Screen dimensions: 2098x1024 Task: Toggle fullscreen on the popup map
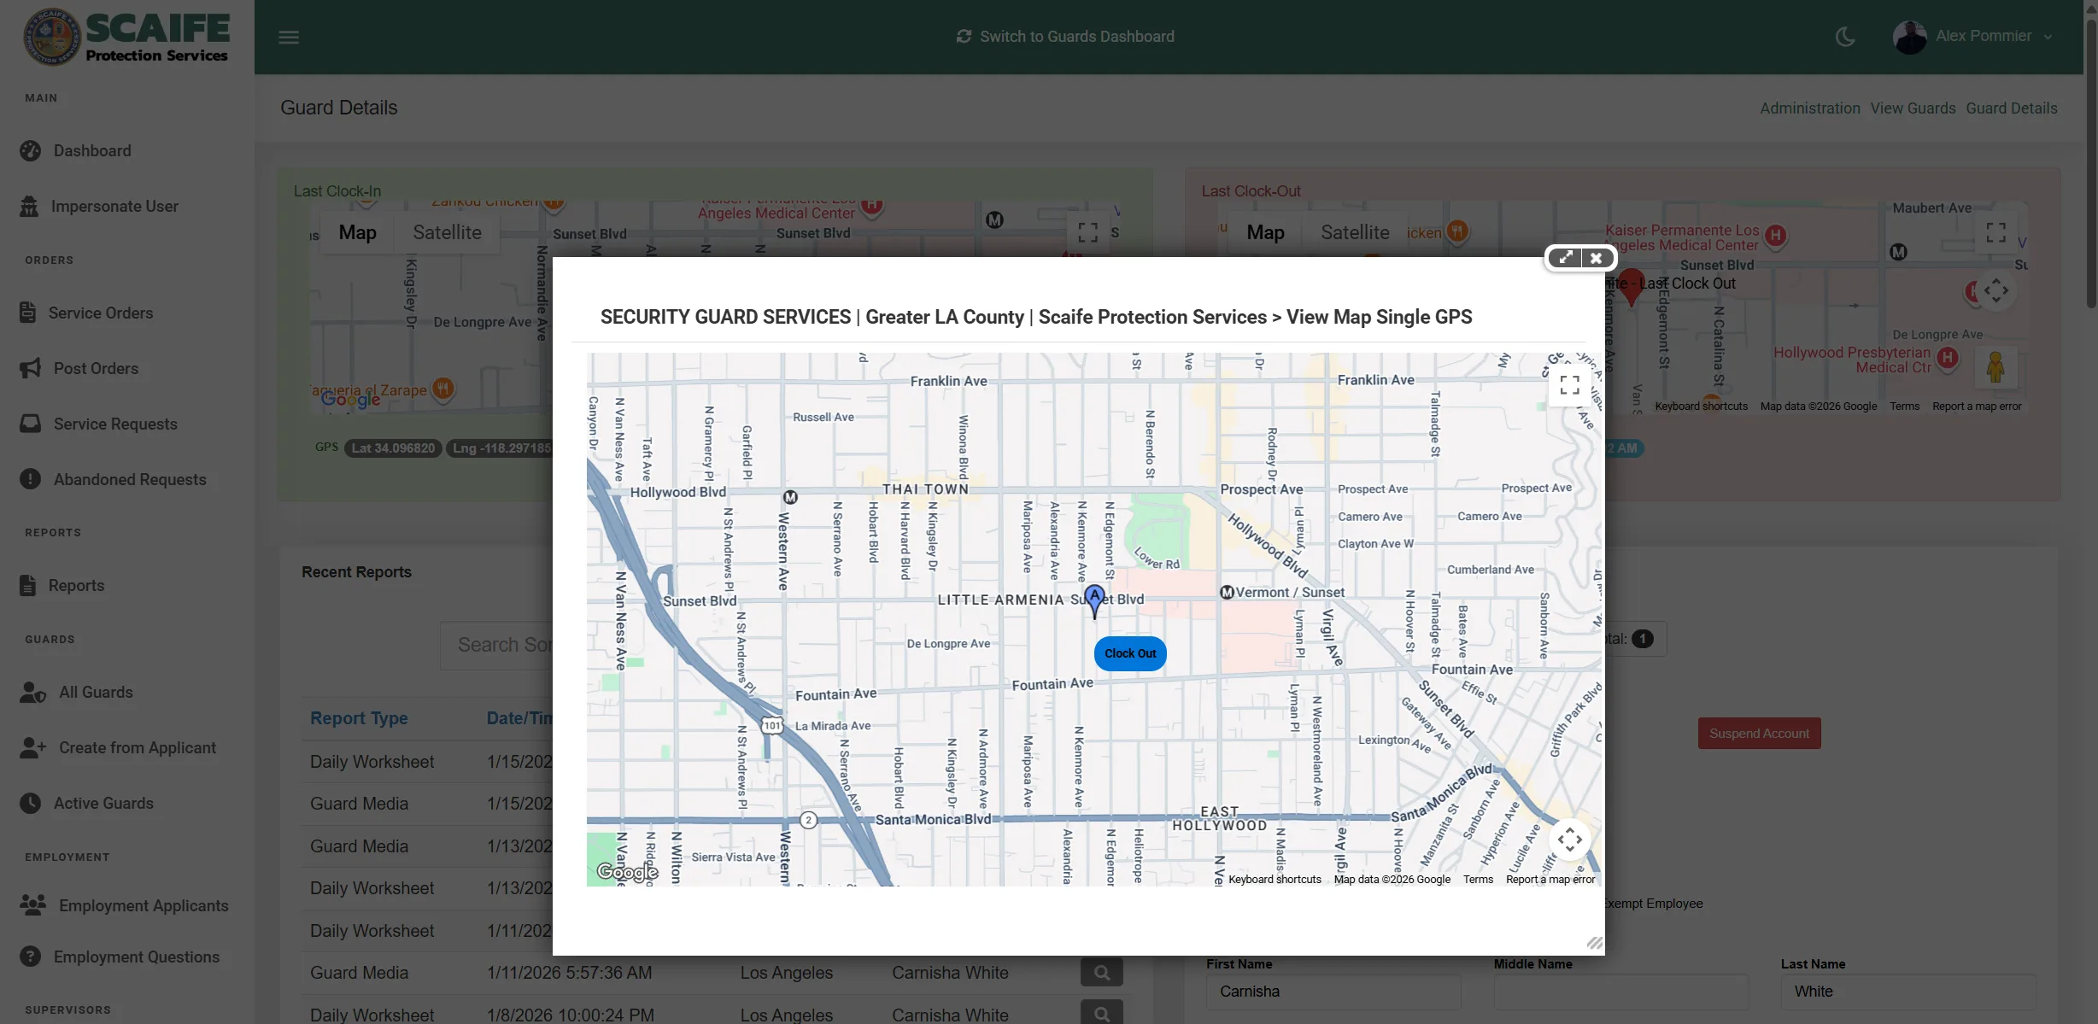pyautogui.click(x=1569, y=386)
